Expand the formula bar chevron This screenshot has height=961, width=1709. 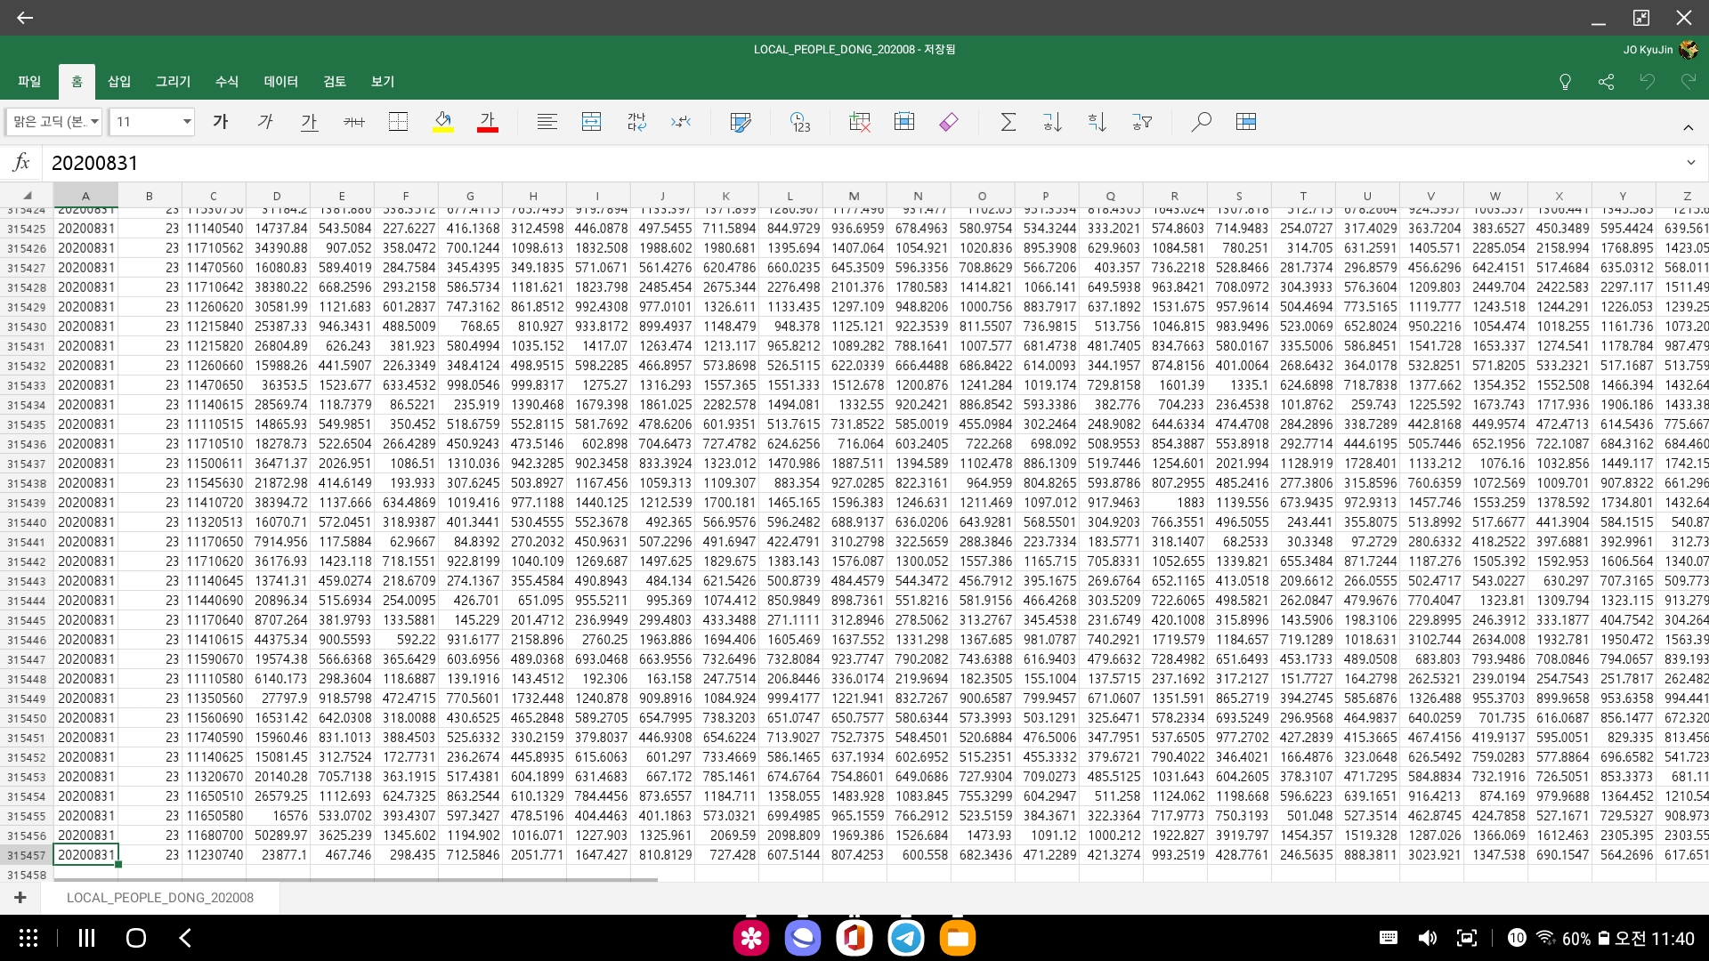1690,163
